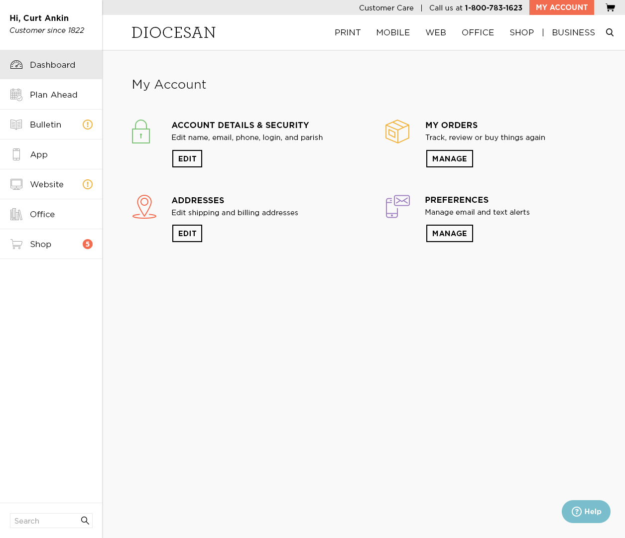Screen dimensions: 625x538
Task: Open the Customer Care link
Action: (386, 8)
